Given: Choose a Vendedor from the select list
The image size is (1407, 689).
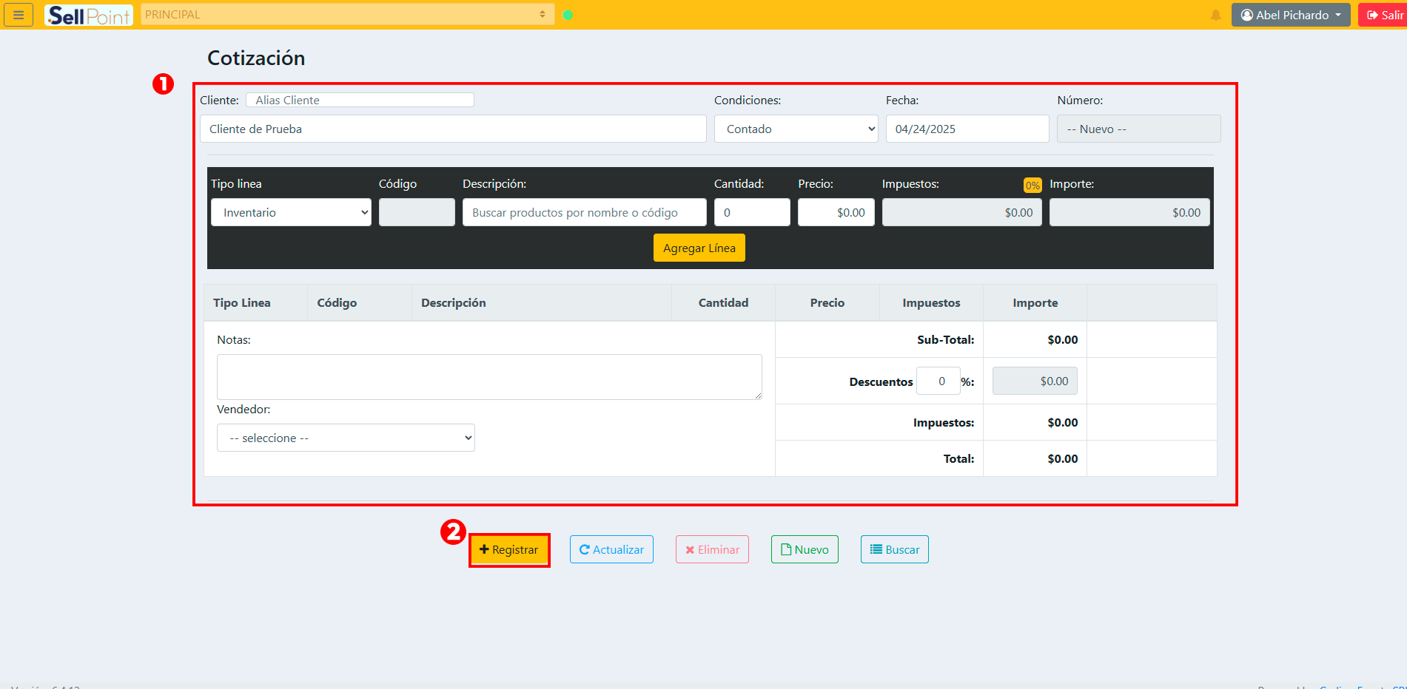Looking at the screenshot, I should pyautogui.click(x=346, y=438).
